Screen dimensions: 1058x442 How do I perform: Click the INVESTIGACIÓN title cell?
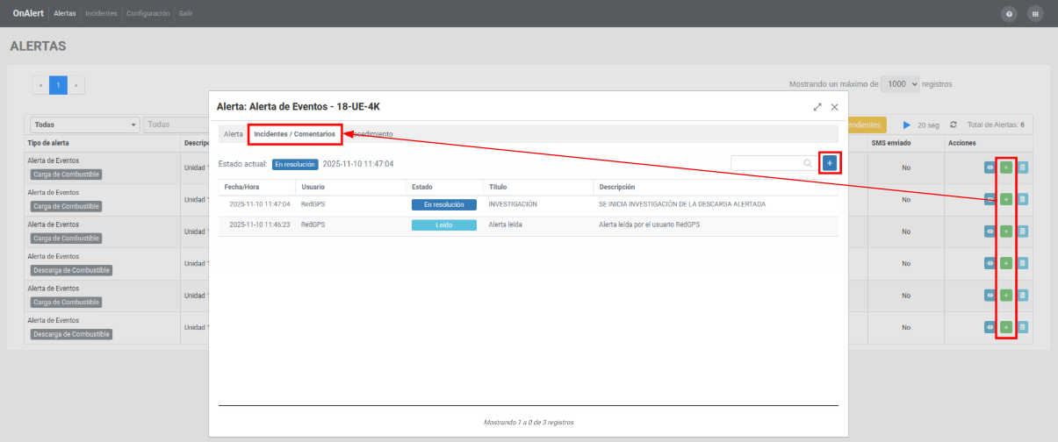(x=513, y=204)
